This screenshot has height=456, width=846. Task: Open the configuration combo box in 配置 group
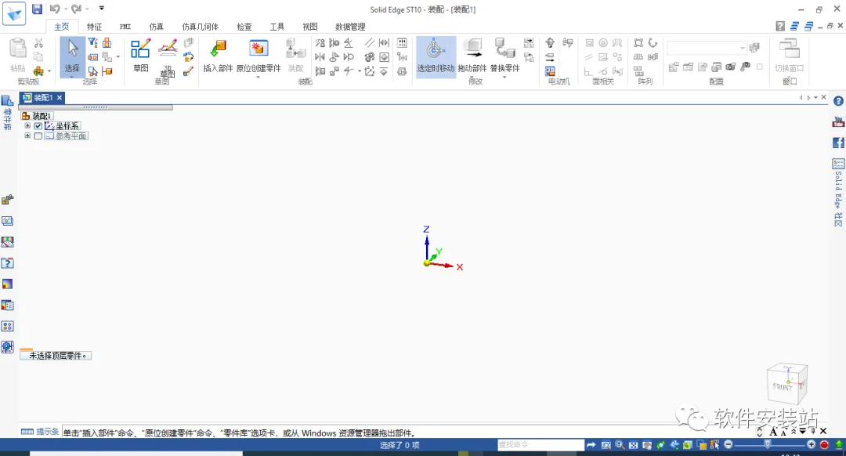pos(707,48)
